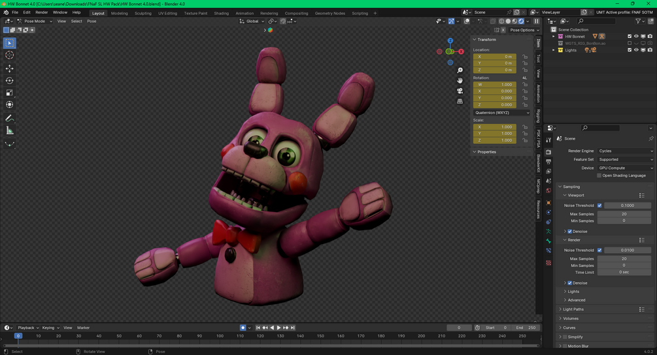Disable Lights collection in renders
Screen dimensions: 657x355
click(x=650, y=50)
